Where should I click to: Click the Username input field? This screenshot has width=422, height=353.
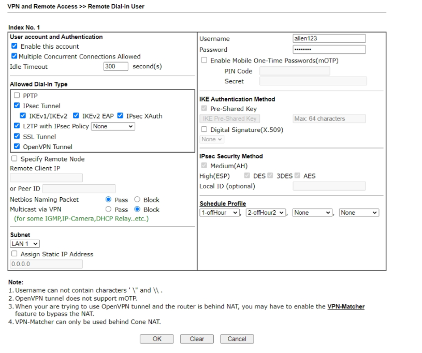[x=329, y=39]
